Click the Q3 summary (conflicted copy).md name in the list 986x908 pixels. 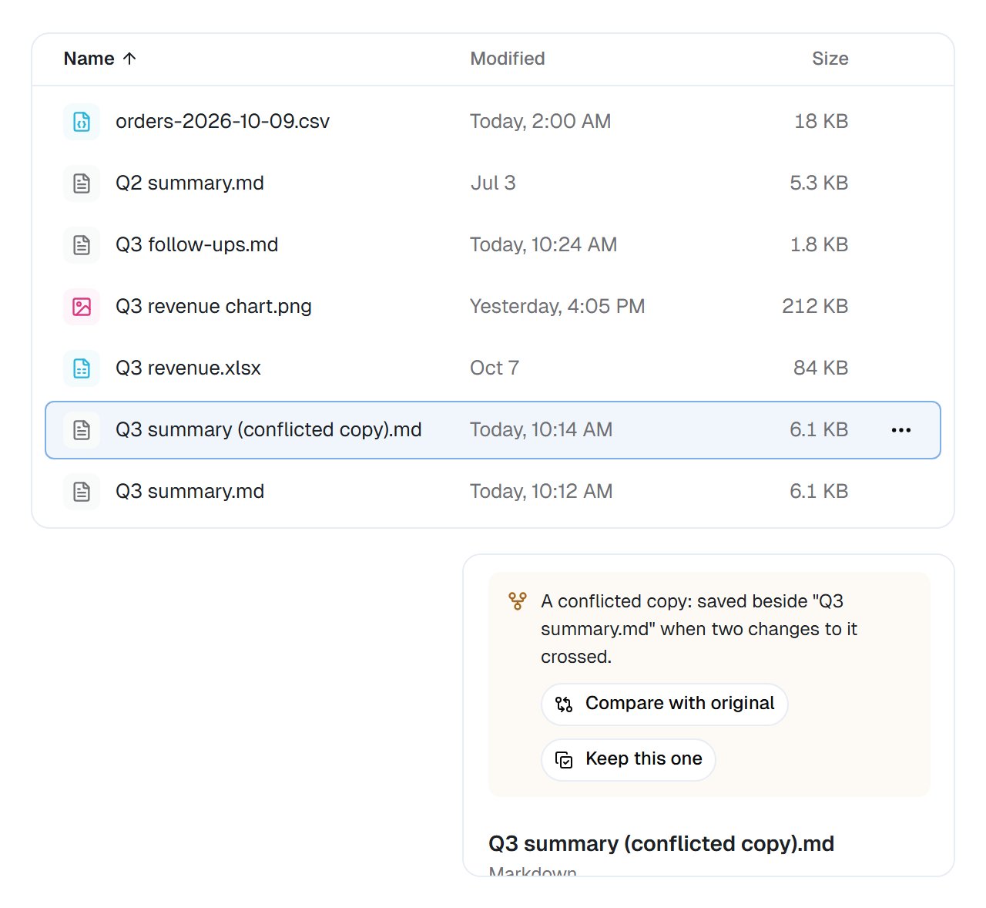pos(269,430)
